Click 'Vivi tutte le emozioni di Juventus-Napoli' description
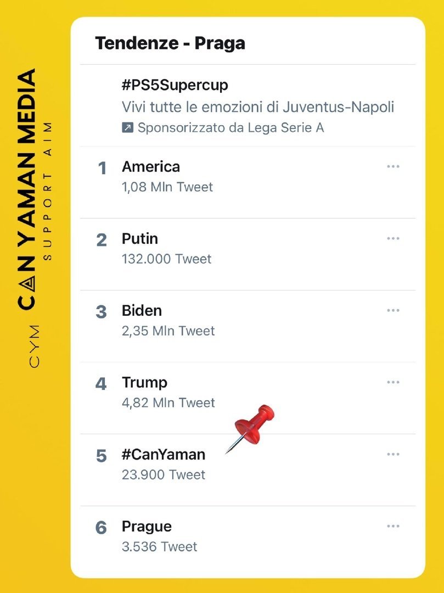 258,107
